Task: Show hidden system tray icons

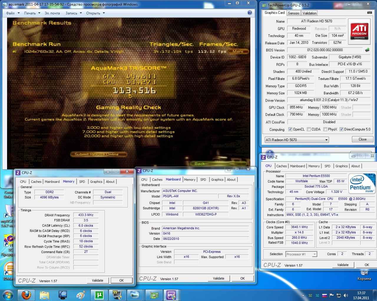Action: (303, 295)
